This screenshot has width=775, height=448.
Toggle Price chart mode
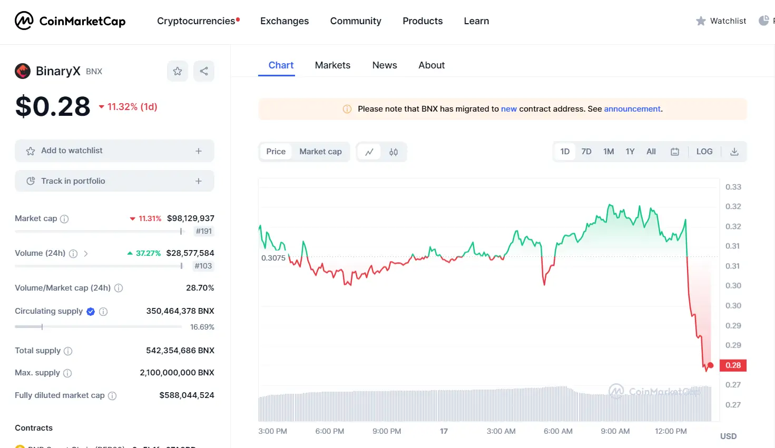click(276, 152)
